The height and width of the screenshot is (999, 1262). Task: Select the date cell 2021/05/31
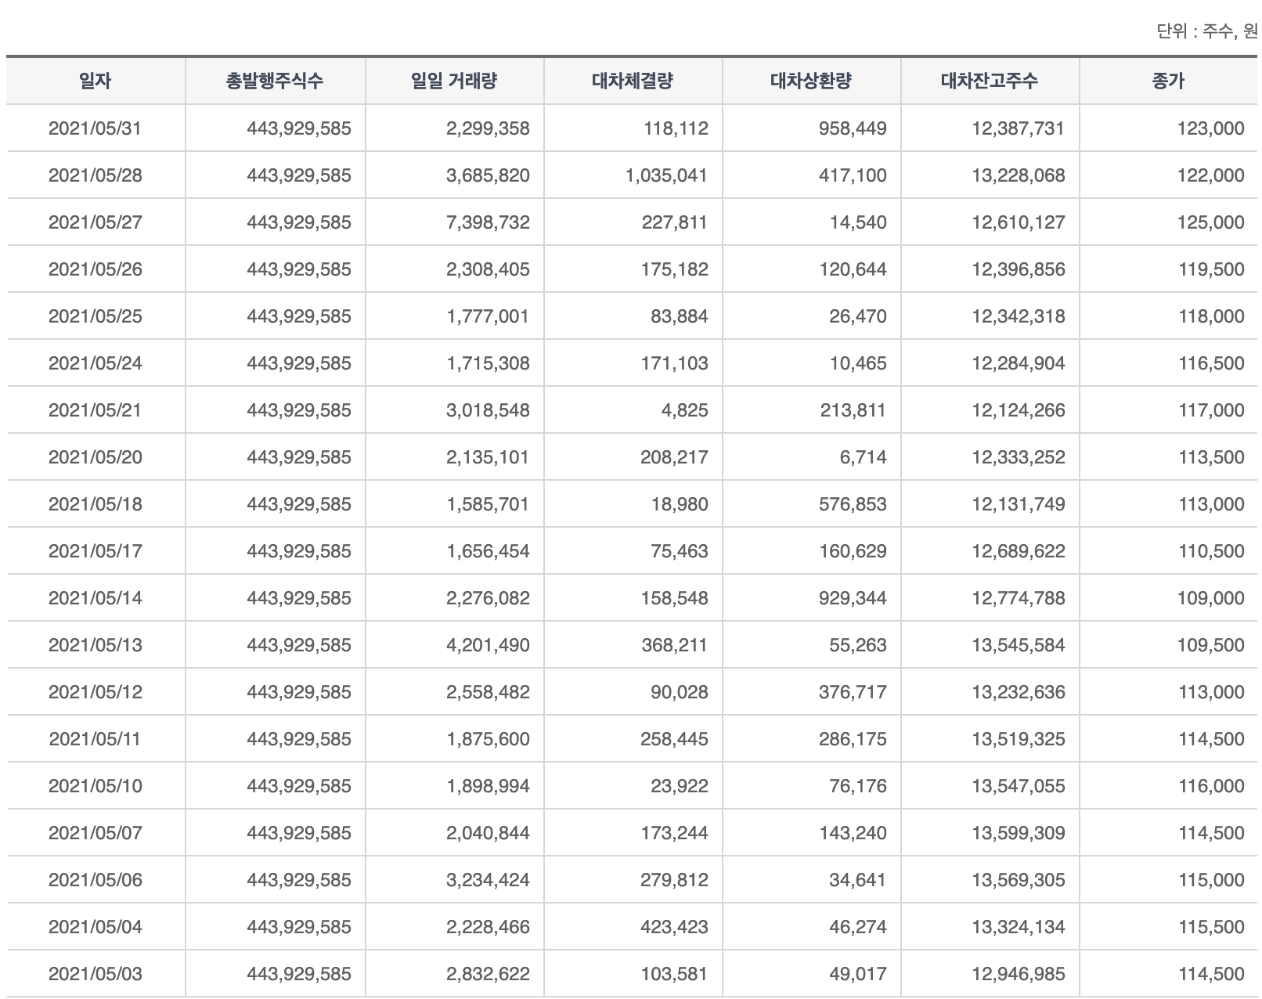pyautogui.click(x=96, y=128)
